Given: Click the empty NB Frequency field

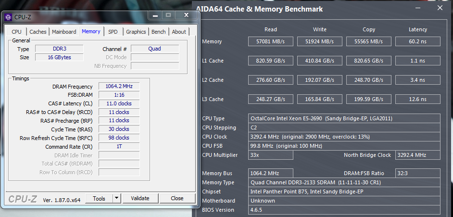Looking at the screenshot, I should pos(155,66).
